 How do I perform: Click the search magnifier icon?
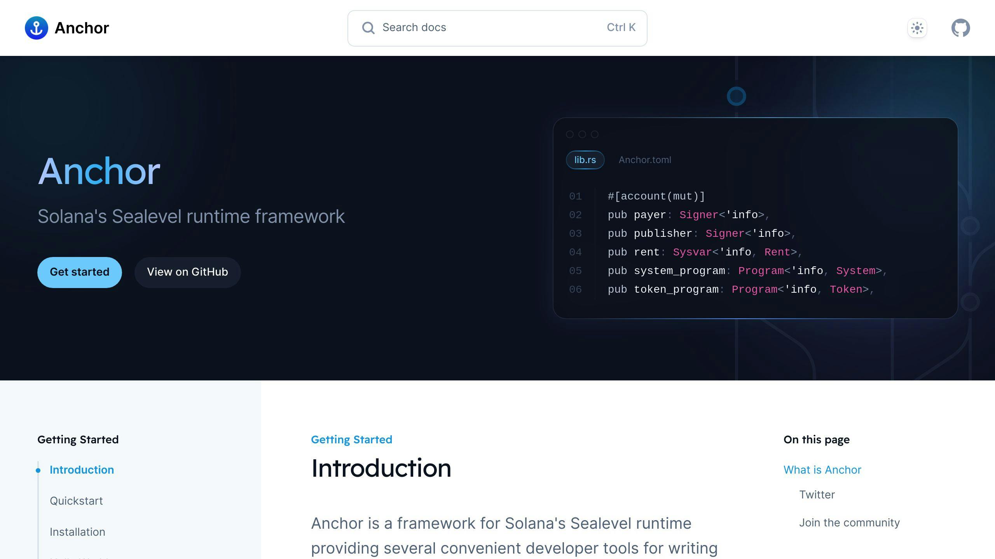(x=368, y=28)
